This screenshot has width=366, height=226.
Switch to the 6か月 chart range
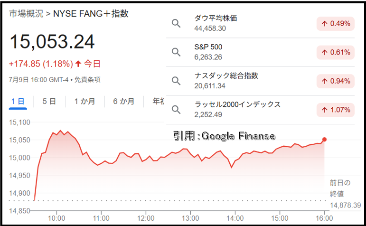(124, 102)
